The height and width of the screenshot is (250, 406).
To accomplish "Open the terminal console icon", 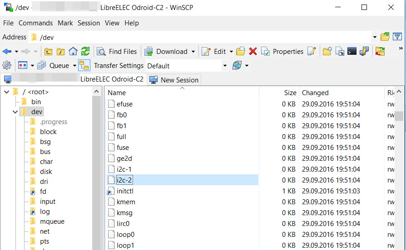I will tap(352, 52).
